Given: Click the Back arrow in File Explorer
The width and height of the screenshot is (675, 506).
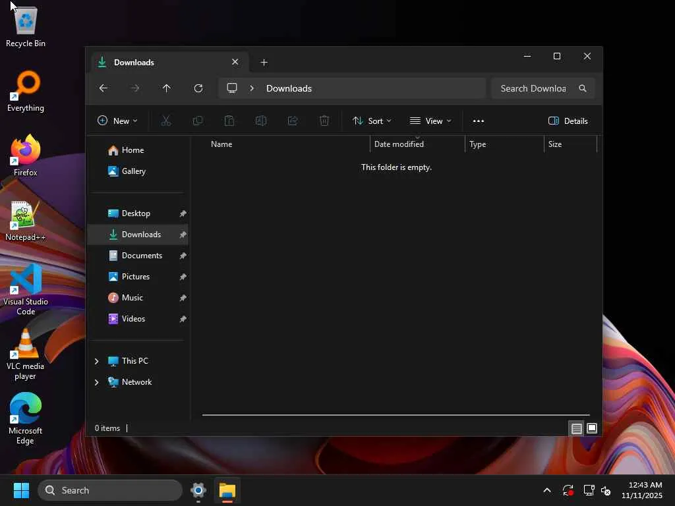Looking at the screenshot, I should [103, 88].
